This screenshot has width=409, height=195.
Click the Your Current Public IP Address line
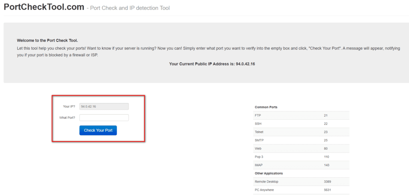coord(212,64)
